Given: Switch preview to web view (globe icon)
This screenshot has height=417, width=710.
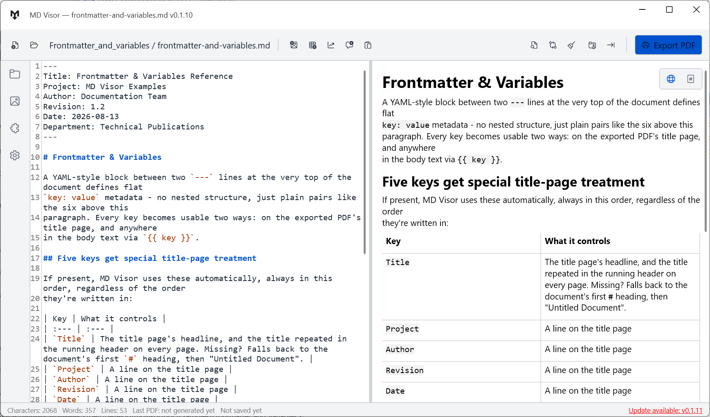Looking at the screenshot, I should click(671, 79).
